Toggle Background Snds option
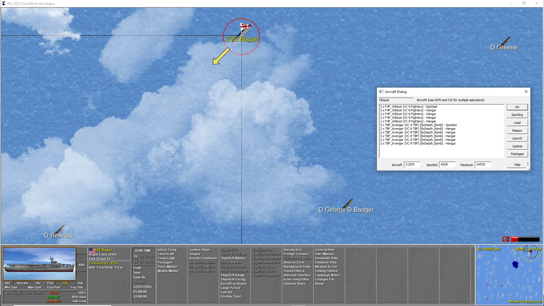This screenshot has height=306, width=544. [x=297, y=267]
